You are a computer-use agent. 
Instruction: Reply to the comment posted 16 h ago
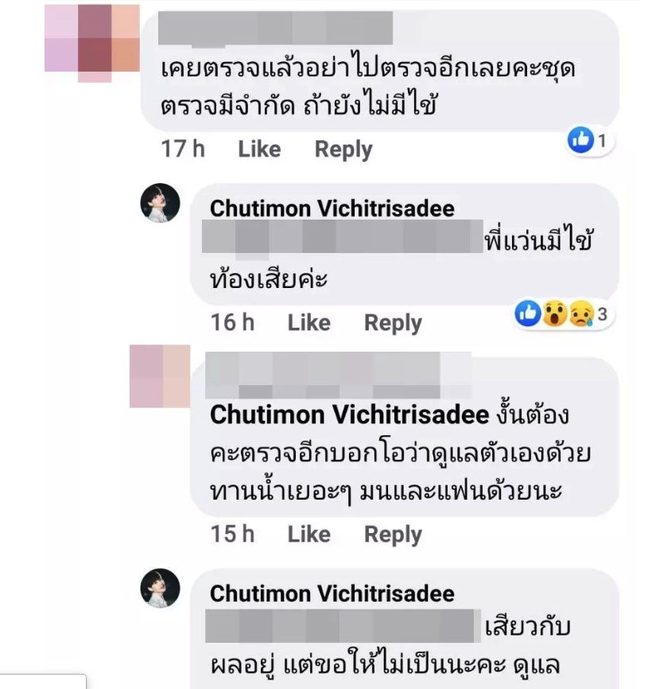[x=393, y=323]
